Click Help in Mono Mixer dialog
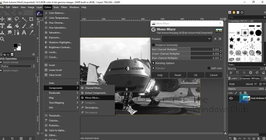 point(160,75)
